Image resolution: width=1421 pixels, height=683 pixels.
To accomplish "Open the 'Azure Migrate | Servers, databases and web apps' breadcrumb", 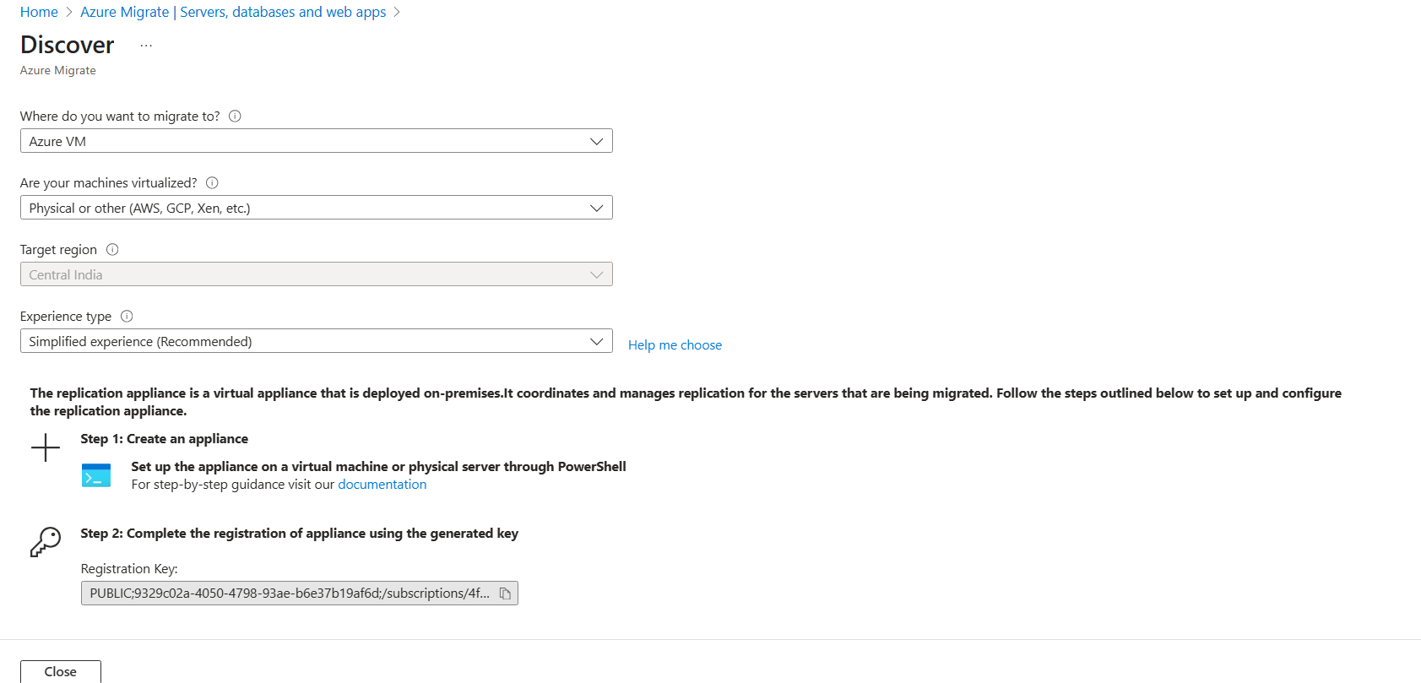I will click(x=233, y=12).
